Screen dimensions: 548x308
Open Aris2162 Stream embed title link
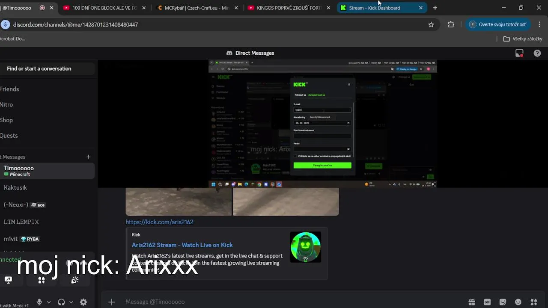182,245
